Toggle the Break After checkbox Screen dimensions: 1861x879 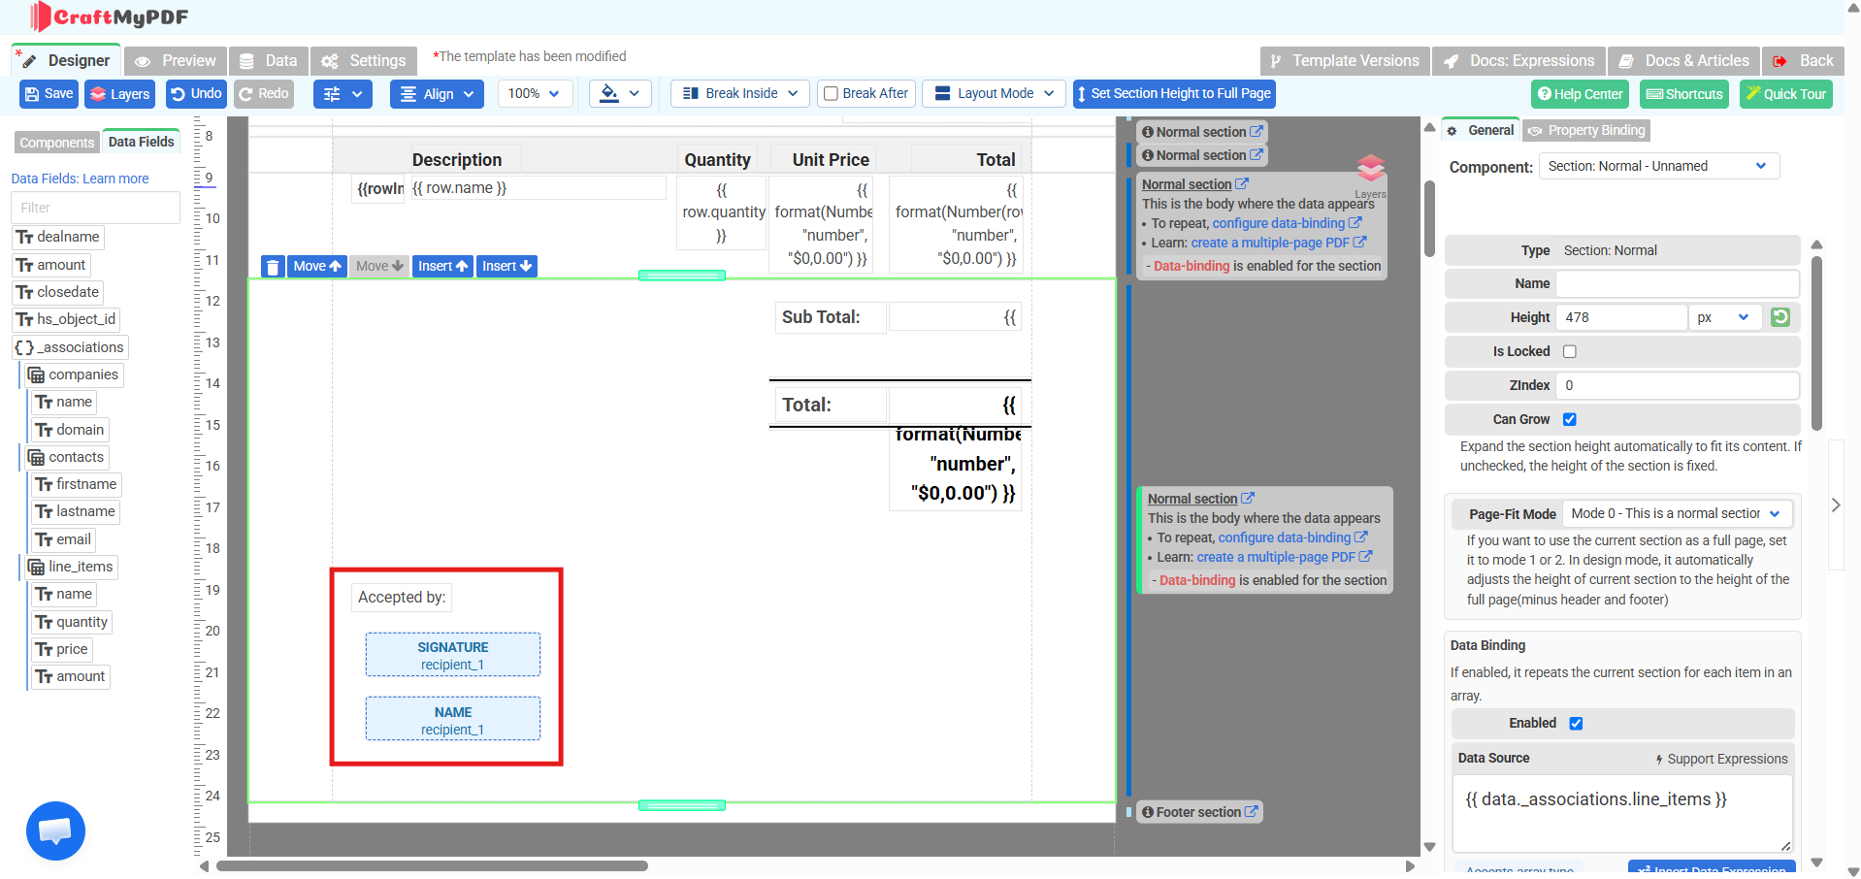point(831,93)
